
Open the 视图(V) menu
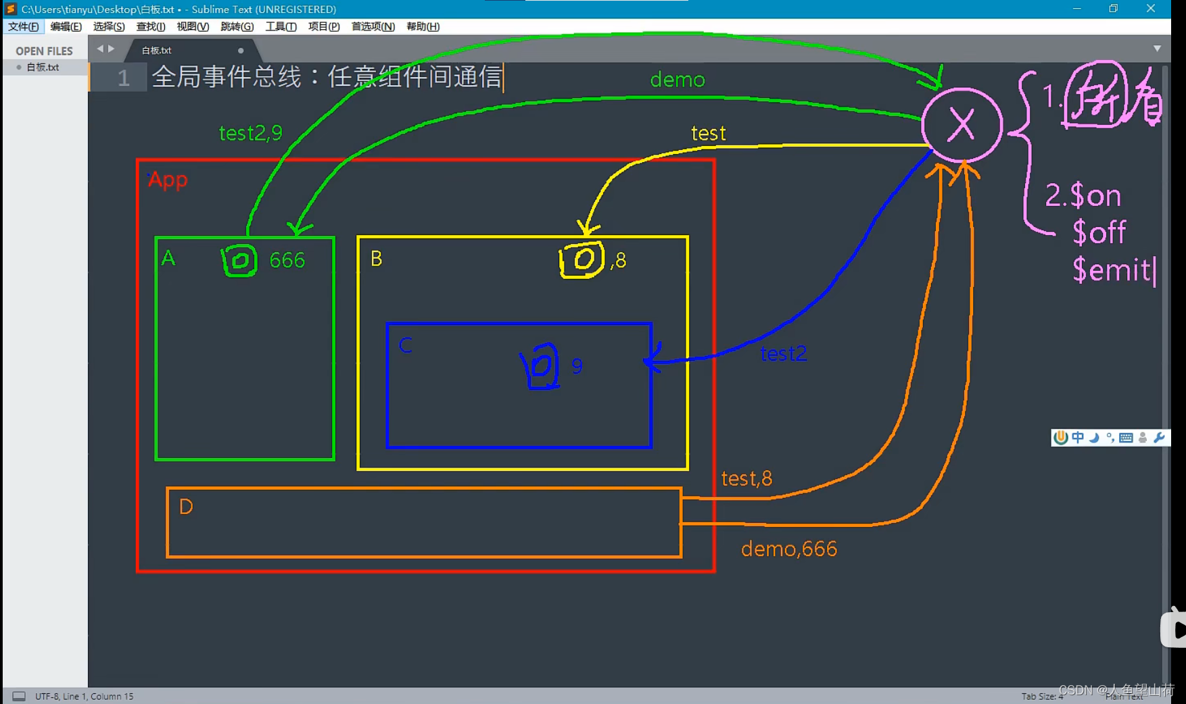click(193, 26)
